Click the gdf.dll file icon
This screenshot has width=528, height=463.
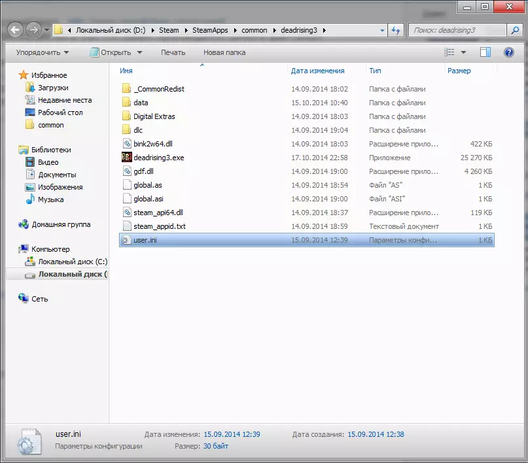(x=127, y=171)
